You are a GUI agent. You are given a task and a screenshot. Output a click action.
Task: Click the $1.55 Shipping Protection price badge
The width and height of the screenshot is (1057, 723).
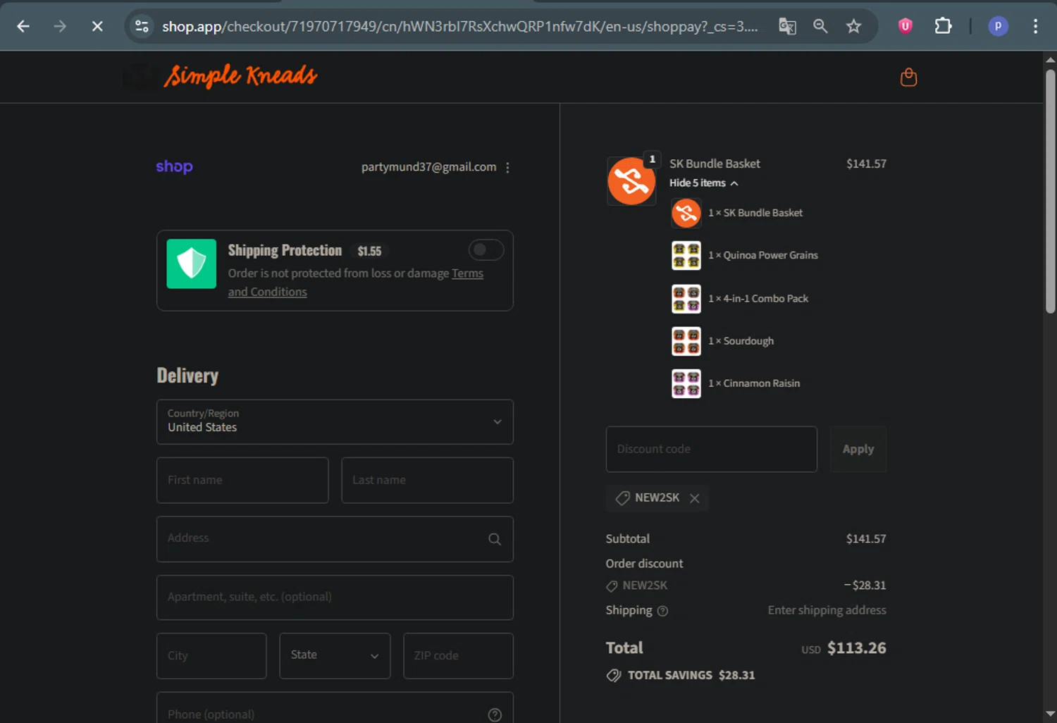[369, 251]
